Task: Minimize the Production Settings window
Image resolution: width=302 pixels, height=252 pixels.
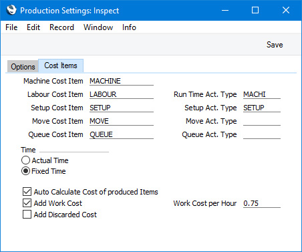Action: 225,10
